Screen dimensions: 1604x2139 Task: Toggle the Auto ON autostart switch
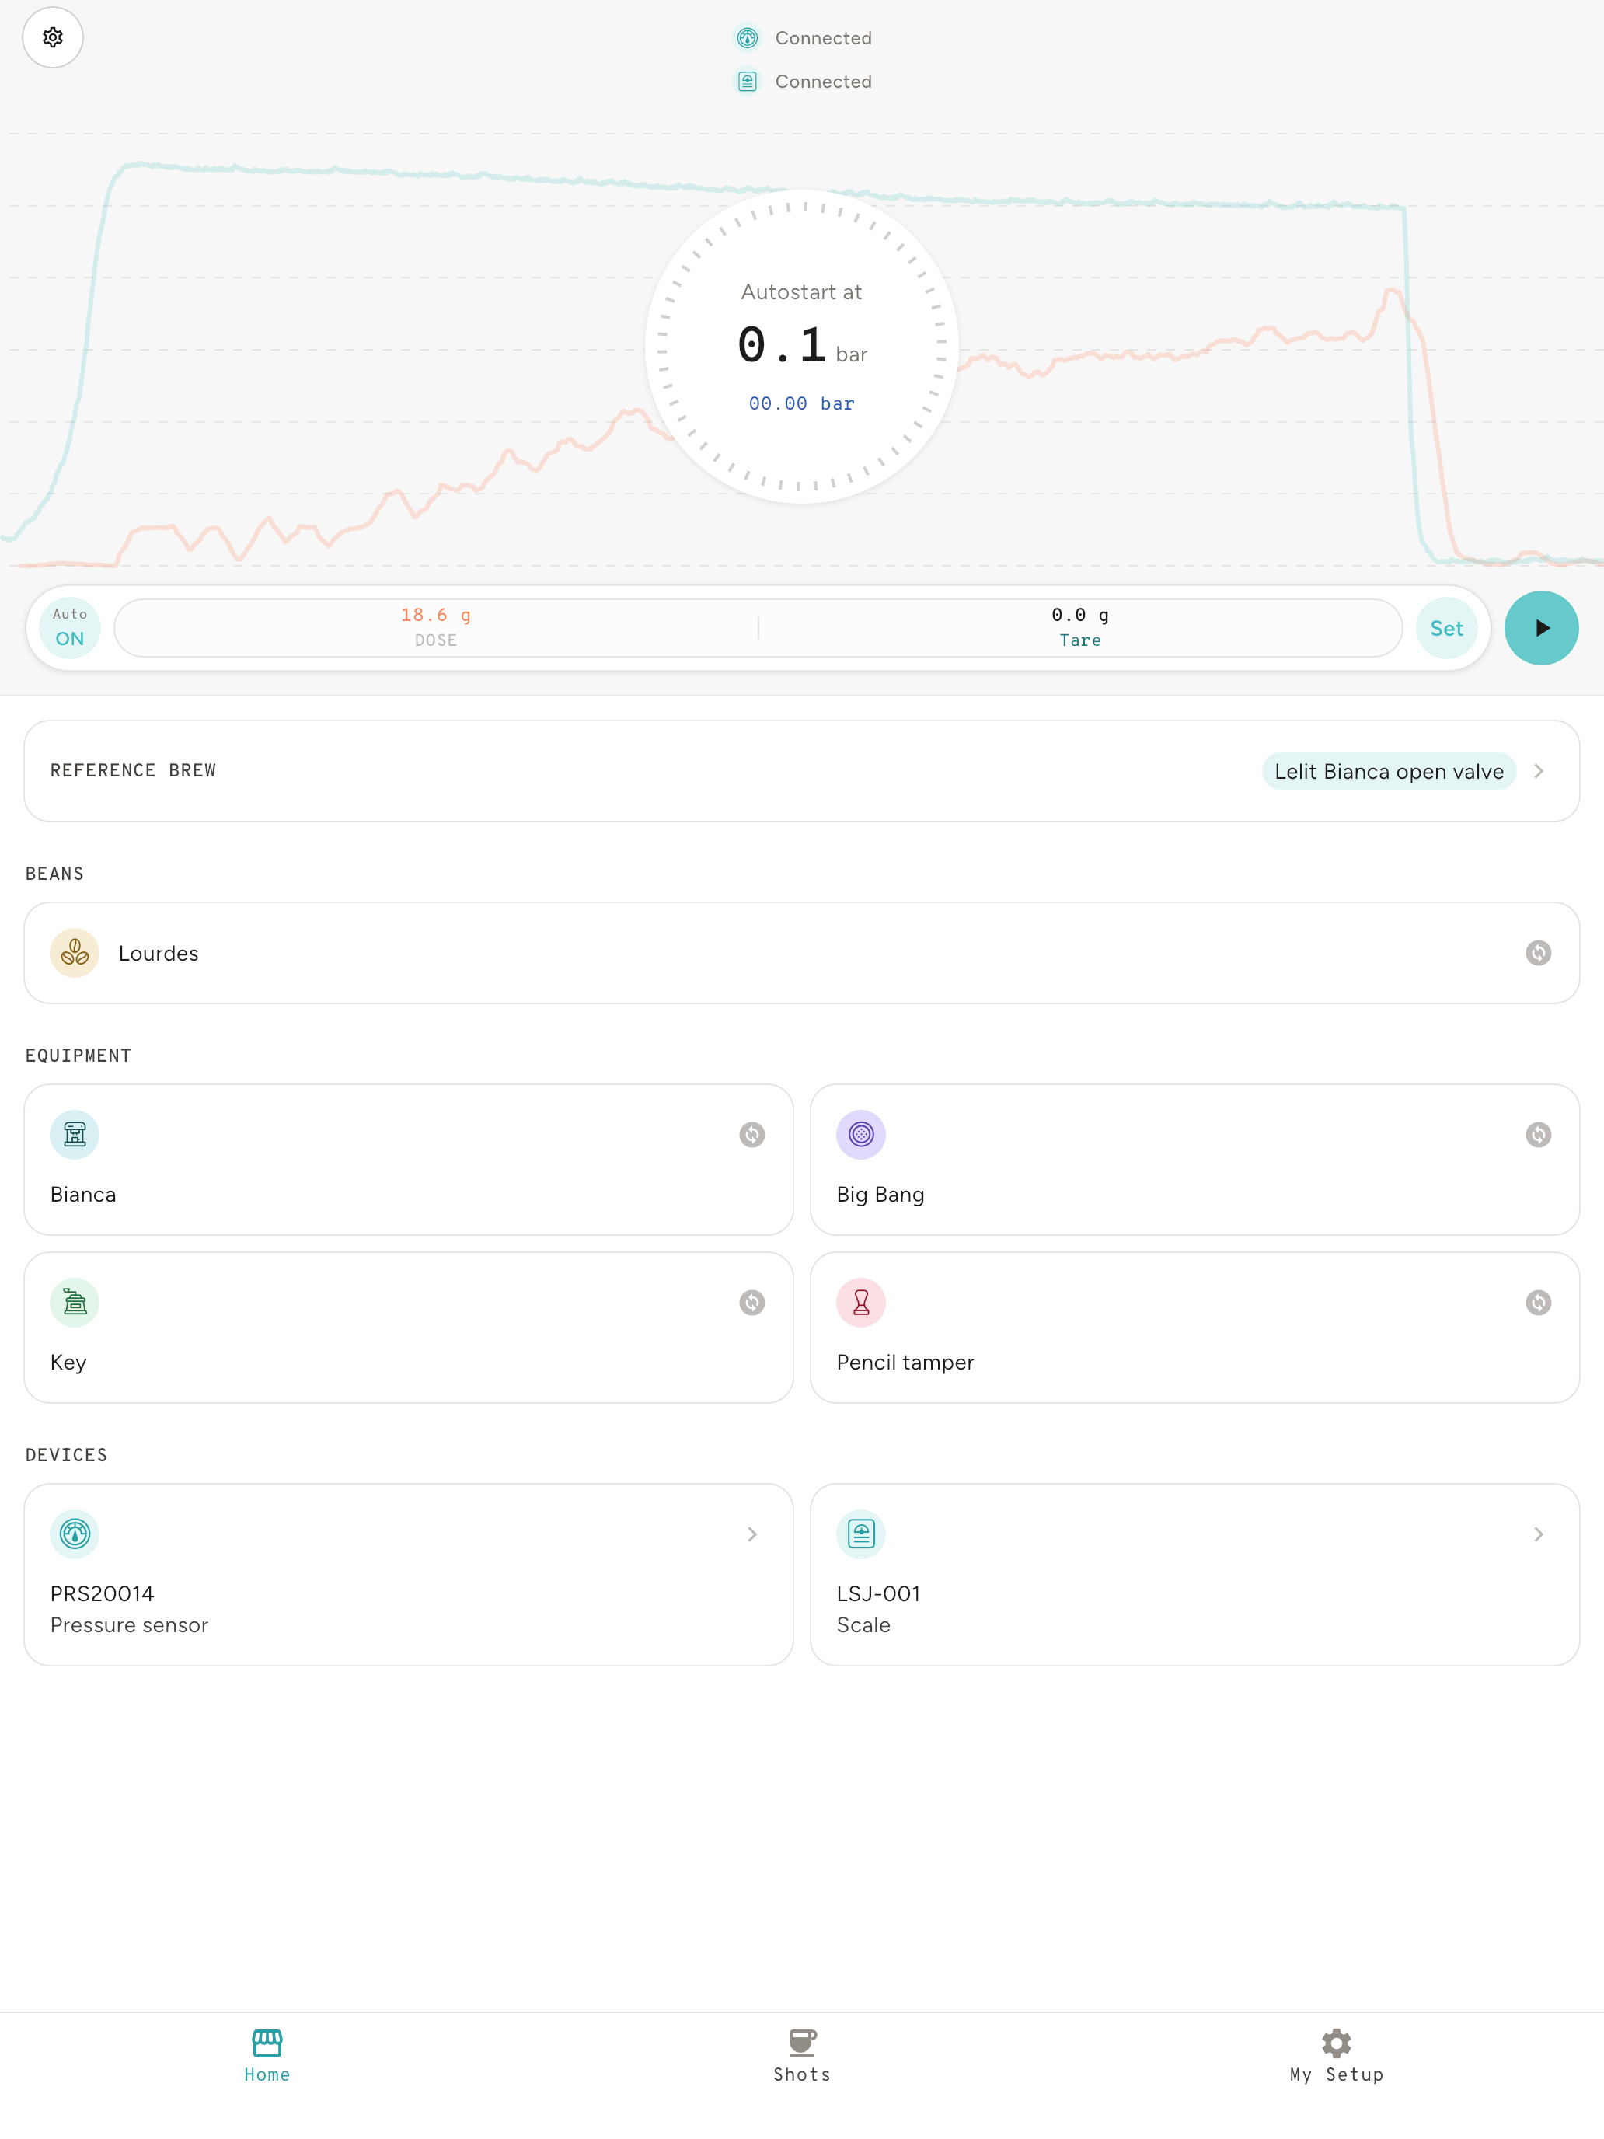click(x=70, y=627)
